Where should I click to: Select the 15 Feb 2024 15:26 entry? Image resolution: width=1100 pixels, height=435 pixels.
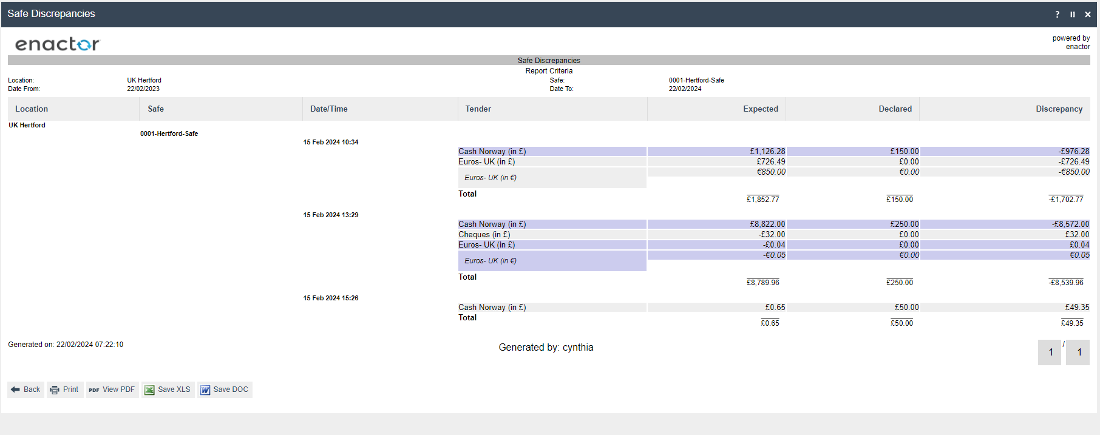coord(331,298)
